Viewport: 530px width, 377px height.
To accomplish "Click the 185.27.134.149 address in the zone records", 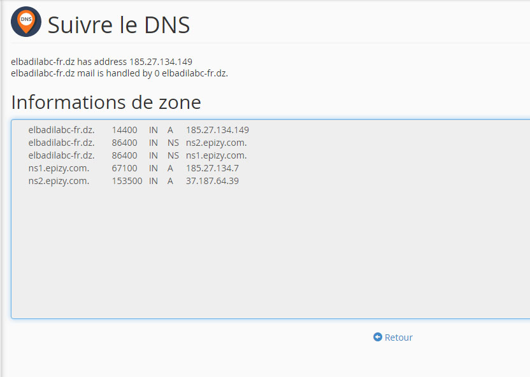I will pos(217,130).
